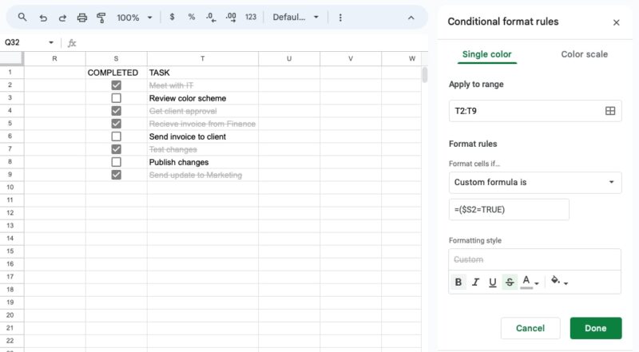Image resolution: width=639 pixels, height=352 pixels.
Task: Select row 1 header
Action: click(x=10, y=73)
